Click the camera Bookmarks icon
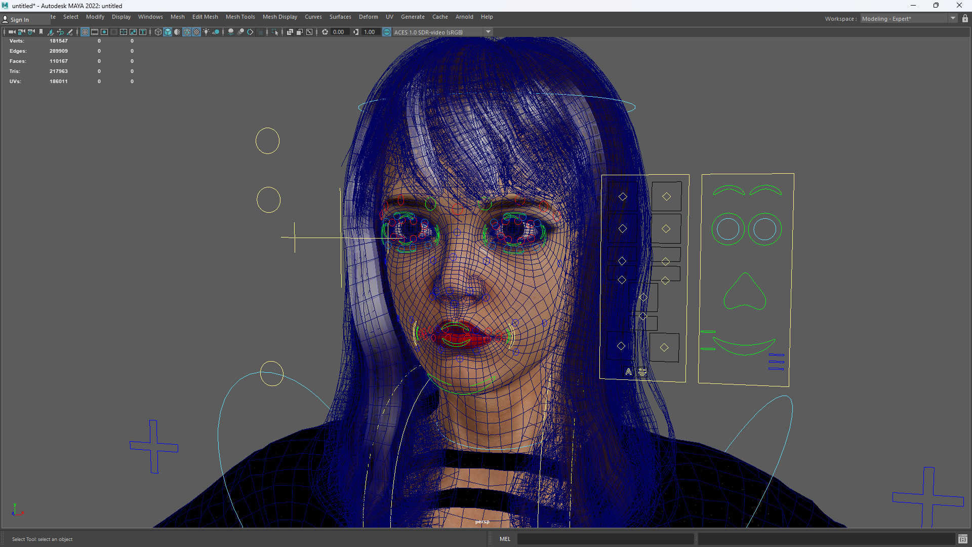This screenshot has height=547, width=972. coord(41,32)
